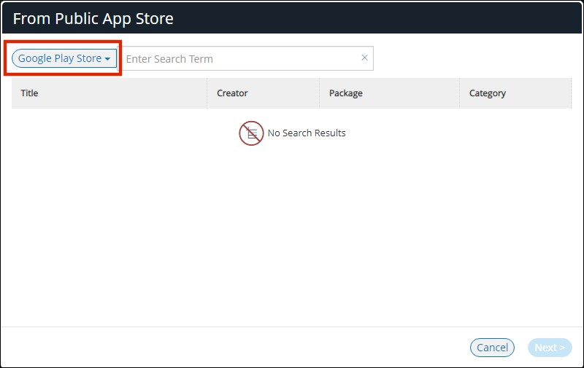Click the From Public App Store title

(x=93, y=19)
